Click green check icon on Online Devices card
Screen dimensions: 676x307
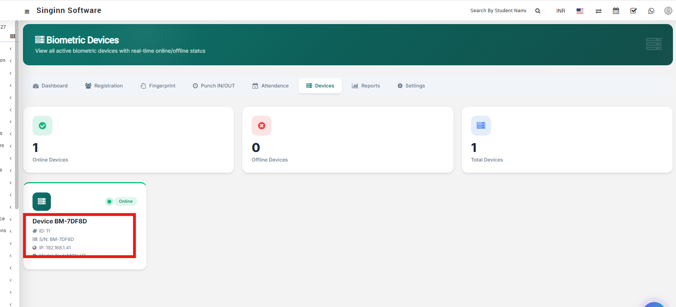(x=42, y=126)
